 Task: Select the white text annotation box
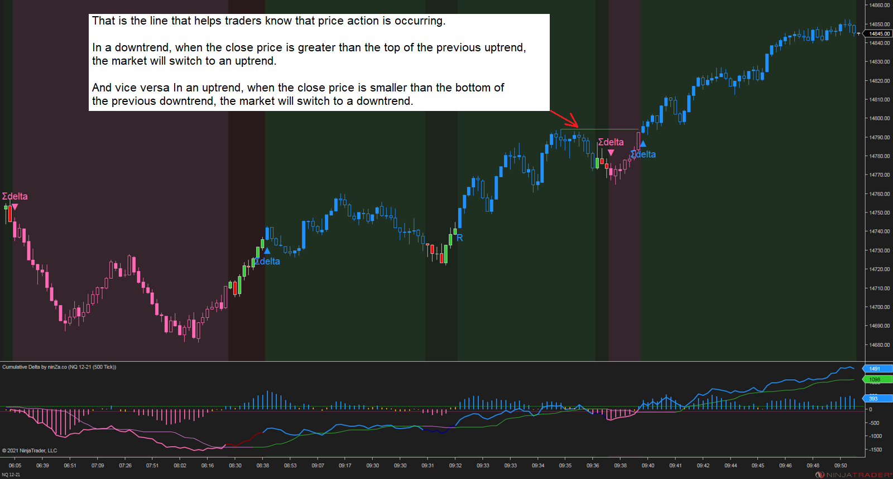(x=319, y=62)
